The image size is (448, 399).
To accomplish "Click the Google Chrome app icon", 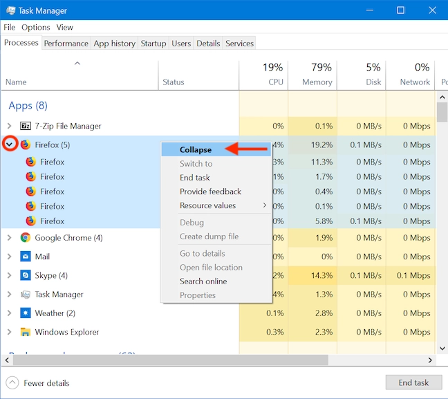I will [x=26, y=237].
